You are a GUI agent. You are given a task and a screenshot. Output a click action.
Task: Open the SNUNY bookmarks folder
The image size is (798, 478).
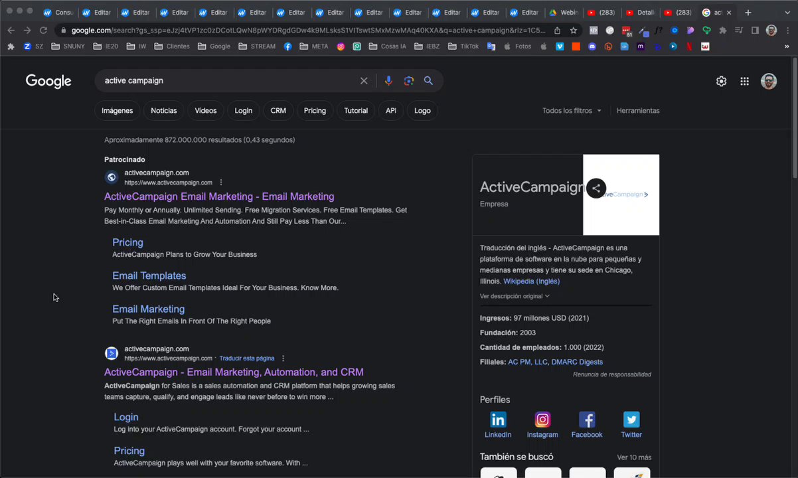coord(68,46)
